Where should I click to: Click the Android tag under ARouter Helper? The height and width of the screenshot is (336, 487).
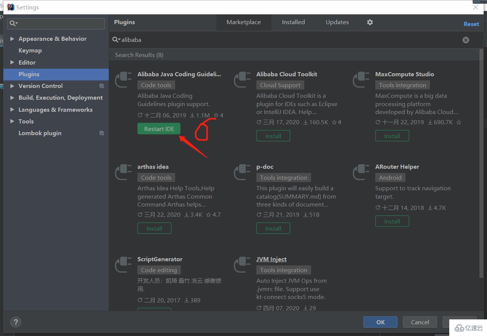pos(390,178)
